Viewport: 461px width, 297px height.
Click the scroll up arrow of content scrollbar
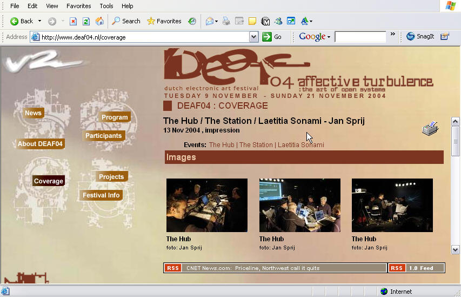[x=455, y=122]
